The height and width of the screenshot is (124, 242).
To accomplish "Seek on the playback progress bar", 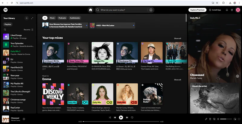I will 121,122.
